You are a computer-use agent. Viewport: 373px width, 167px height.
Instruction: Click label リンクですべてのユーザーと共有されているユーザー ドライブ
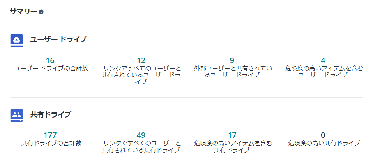click(141, 75)
